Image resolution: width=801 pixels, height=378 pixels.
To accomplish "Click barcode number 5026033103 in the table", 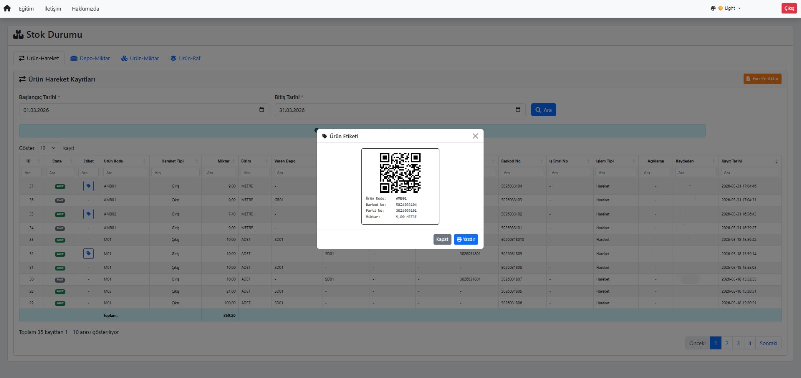I will pyautogui.click(x=512, y=200).
